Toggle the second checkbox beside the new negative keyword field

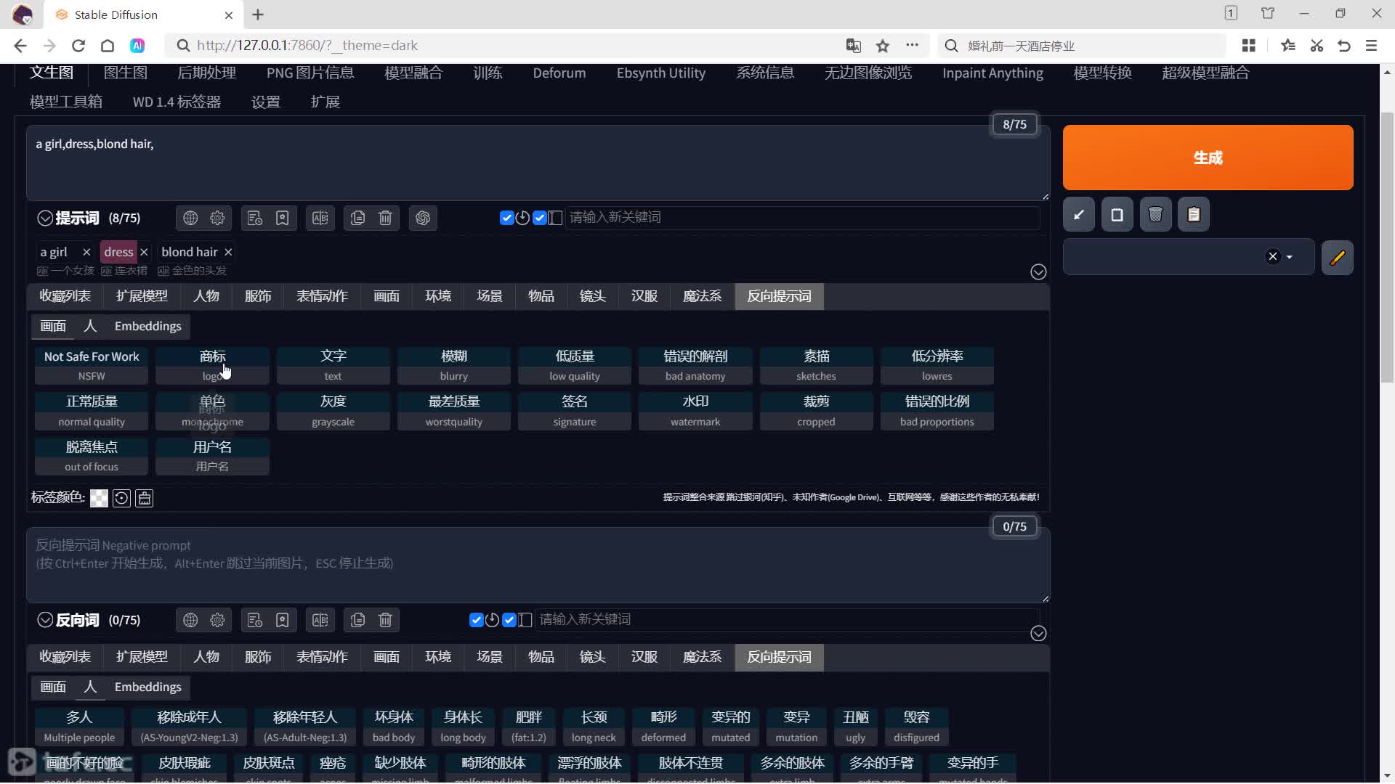[x=509, y=620]
